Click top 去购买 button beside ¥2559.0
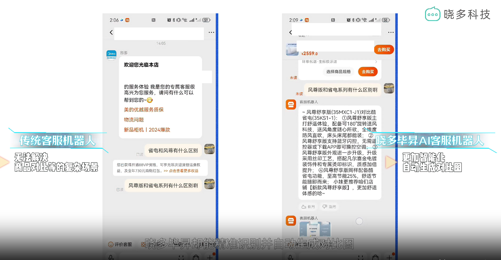 (x=384, y=49)
